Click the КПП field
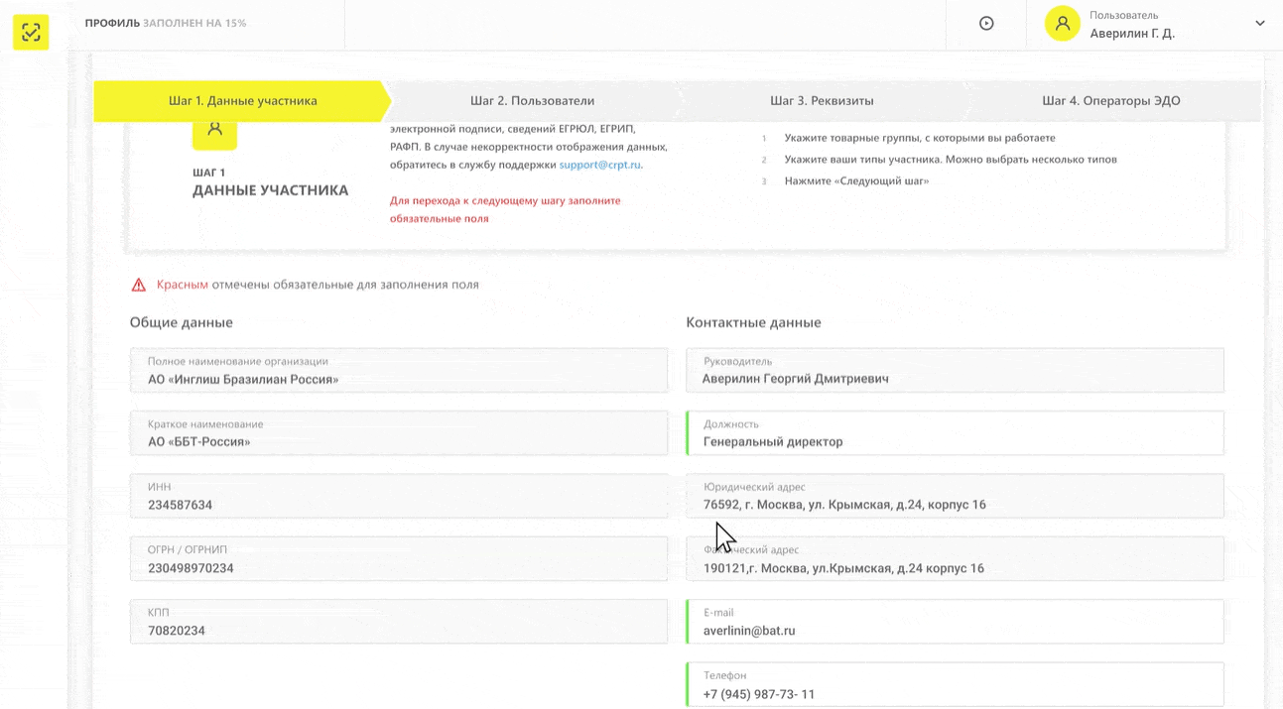The width and height of the screenshot is (1283, 709). (x=399, y=622)
